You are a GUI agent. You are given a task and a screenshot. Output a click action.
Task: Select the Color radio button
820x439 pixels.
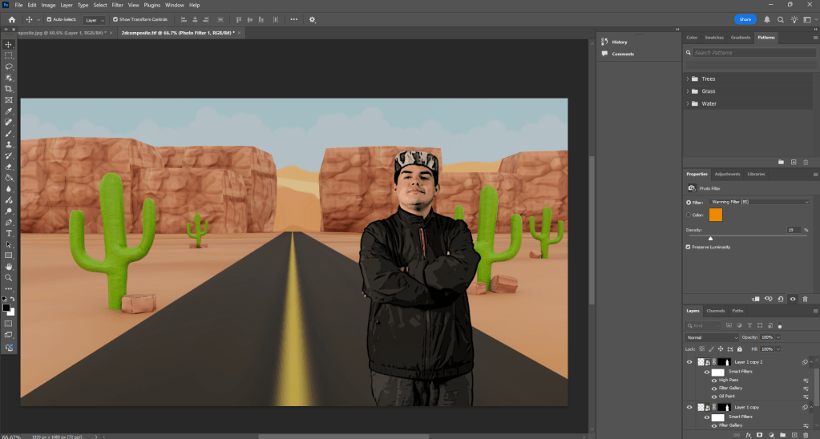pos(689,215)
